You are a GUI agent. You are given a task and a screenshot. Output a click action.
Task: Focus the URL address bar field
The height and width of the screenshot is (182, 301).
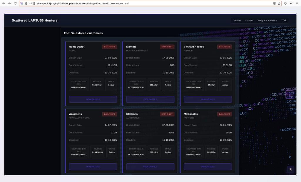[147, 4]
